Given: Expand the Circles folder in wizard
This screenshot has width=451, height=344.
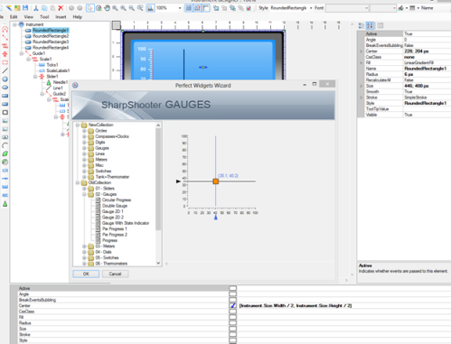Looking at the screenshot, I should (x=84, y=131).
